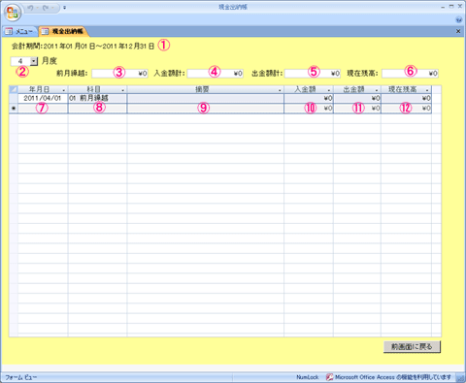Screen dimensions: 466x383
Task: Open the 現在残高 column header dropdown
Action: click(x=427, y=90)
